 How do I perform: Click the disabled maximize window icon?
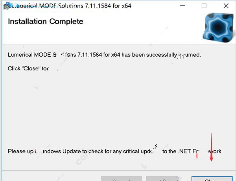[204, 6]
